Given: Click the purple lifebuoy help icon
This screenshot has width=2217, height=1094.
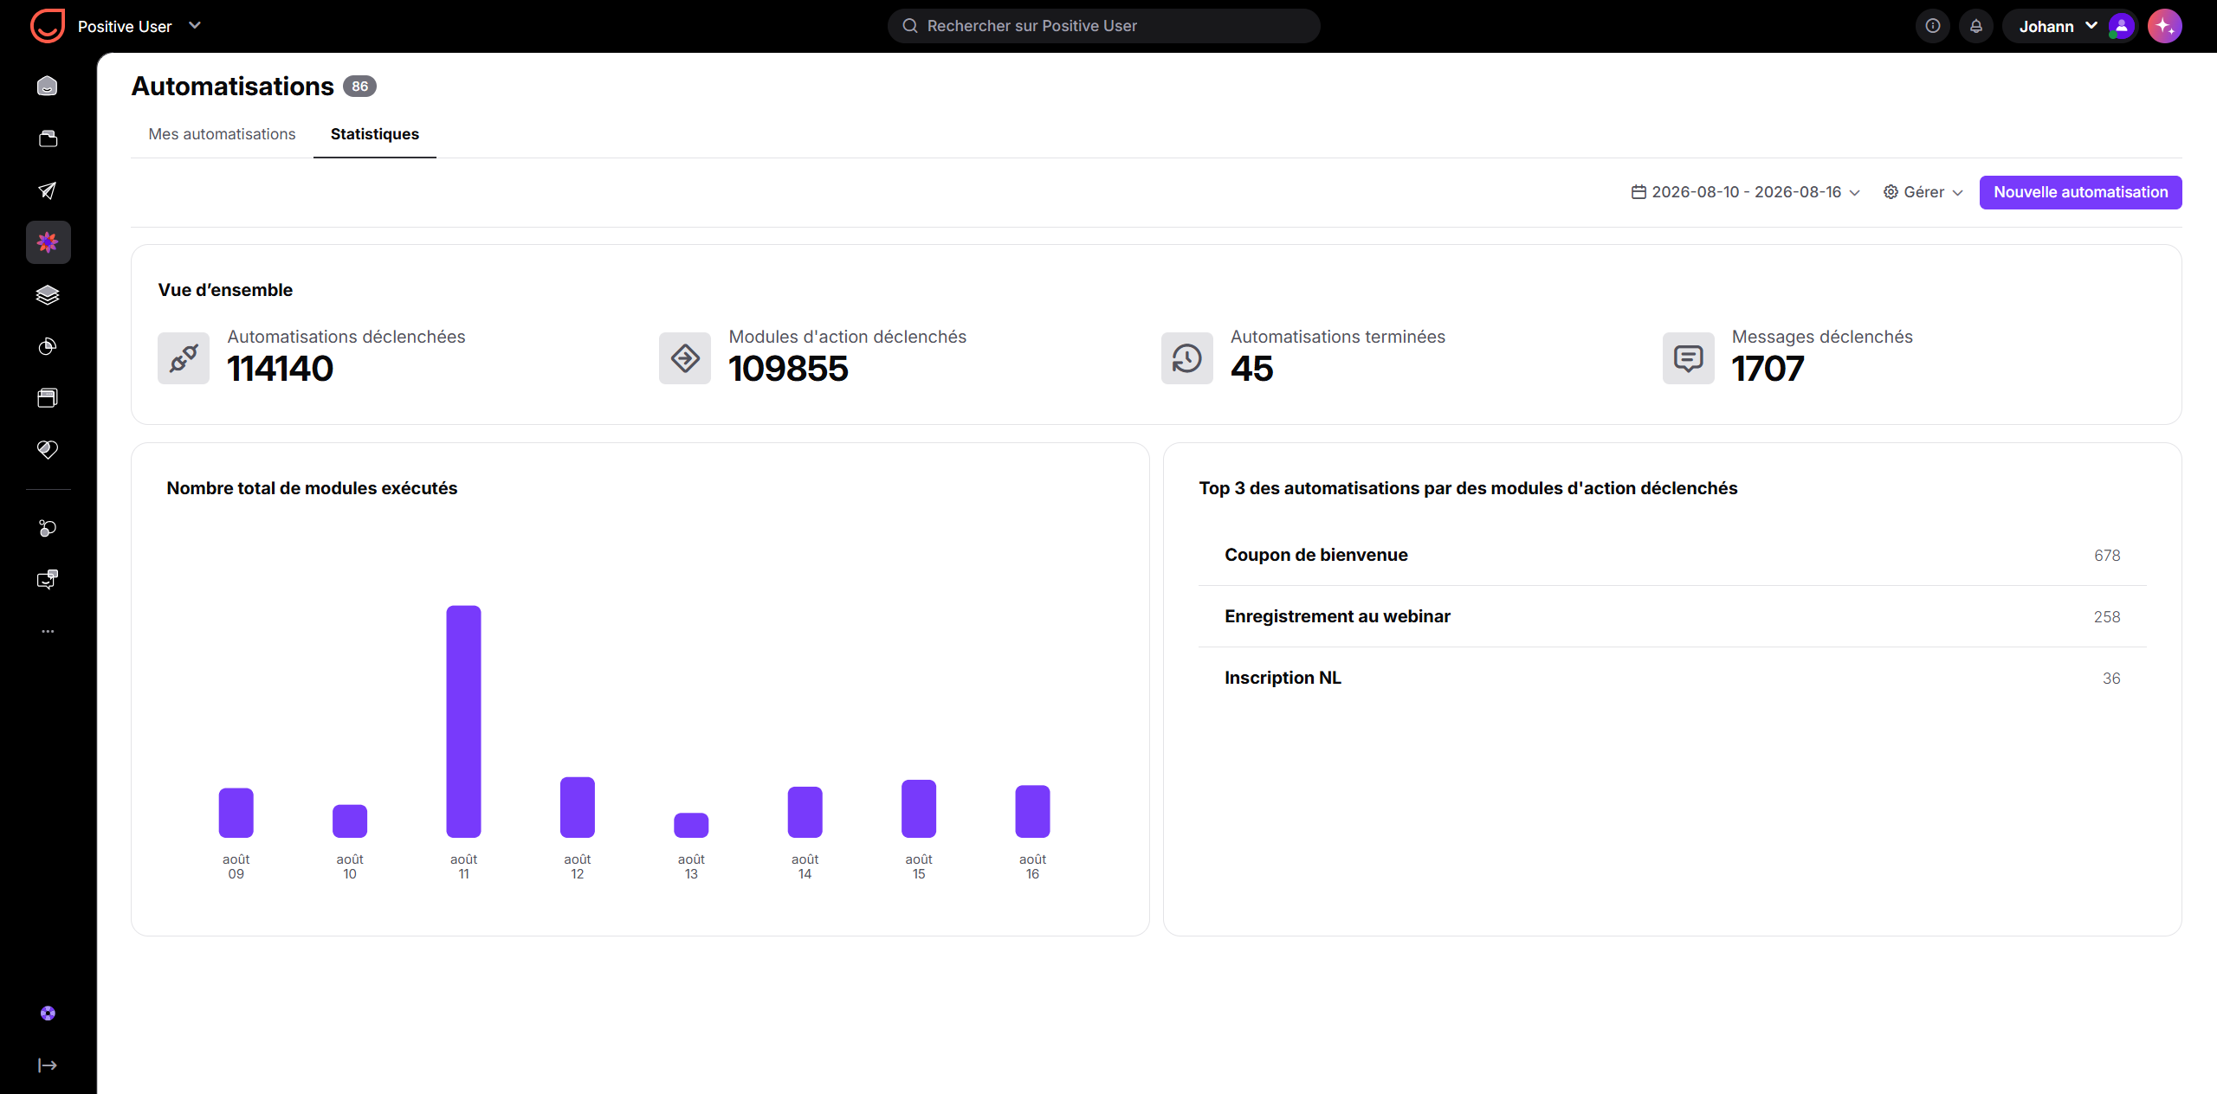Looking at the screenshot, I should coord(48,1014).
